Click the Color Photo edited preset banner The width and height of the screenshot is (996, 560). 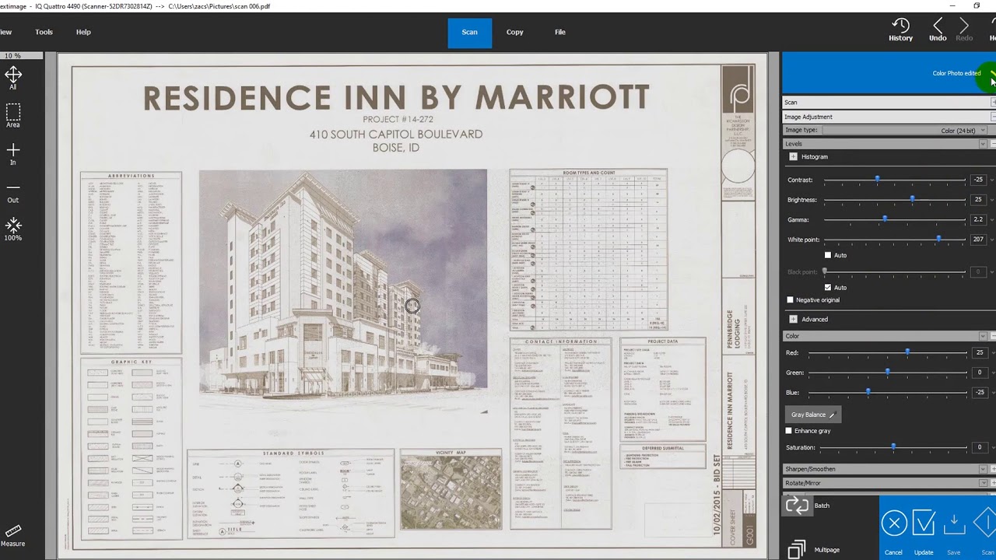click(889, 73)
